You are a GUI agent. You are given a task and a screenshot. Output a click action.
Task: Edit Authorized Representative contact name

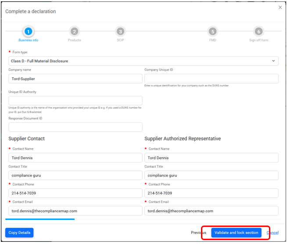(x=211, y=158)
